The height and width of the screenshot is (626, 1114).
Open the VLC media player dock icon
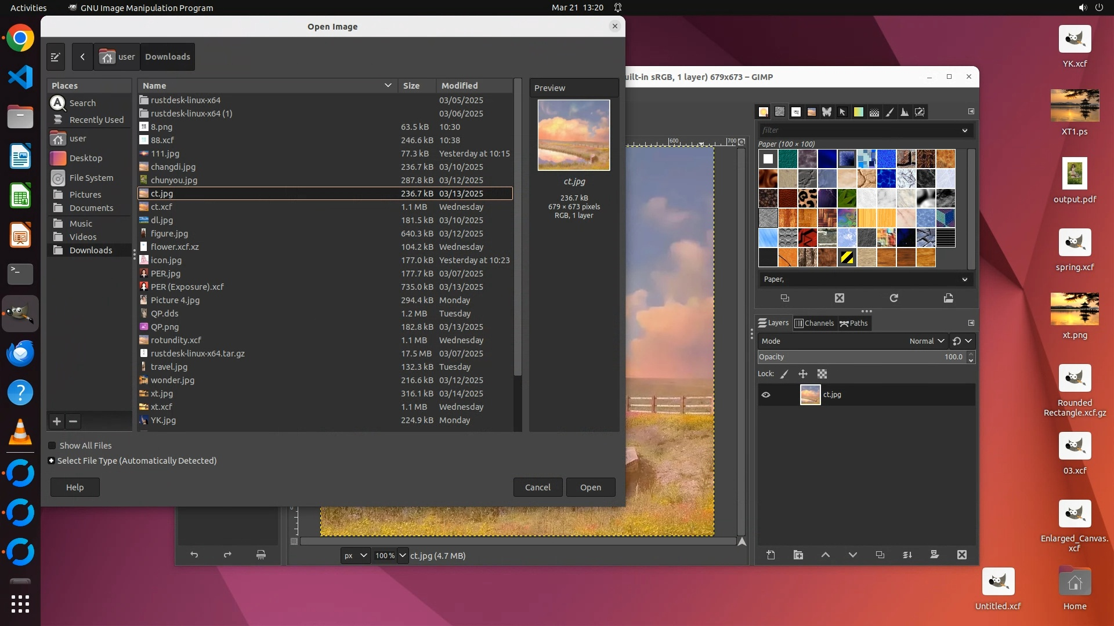[x=20, y=432]
